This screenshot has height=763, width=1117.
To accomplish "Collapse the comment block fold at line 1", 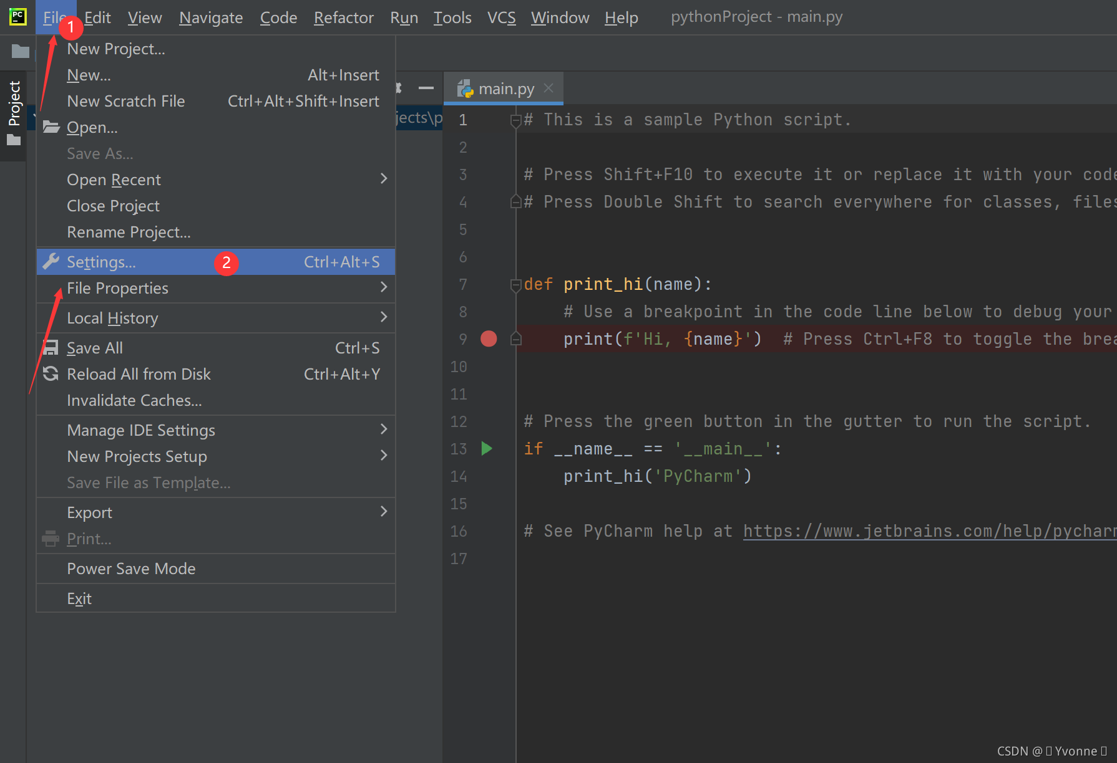I will point(516,120).
